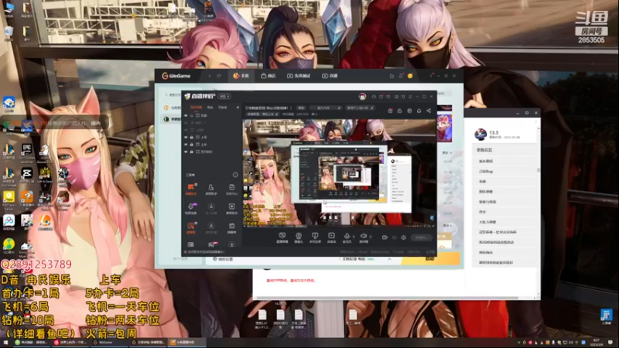
Task: Open the broadcast app hamburger menu
Action: pos(410,96)
